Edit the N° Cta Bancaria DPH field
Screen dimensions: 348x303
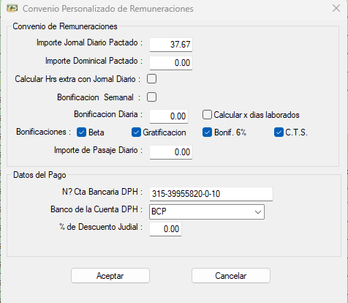(211, 194)
